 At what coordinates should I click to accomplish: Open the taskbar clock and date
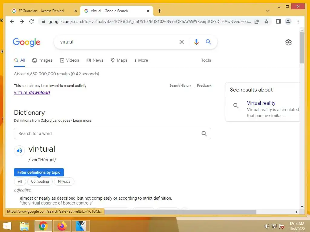click(297, 226)
